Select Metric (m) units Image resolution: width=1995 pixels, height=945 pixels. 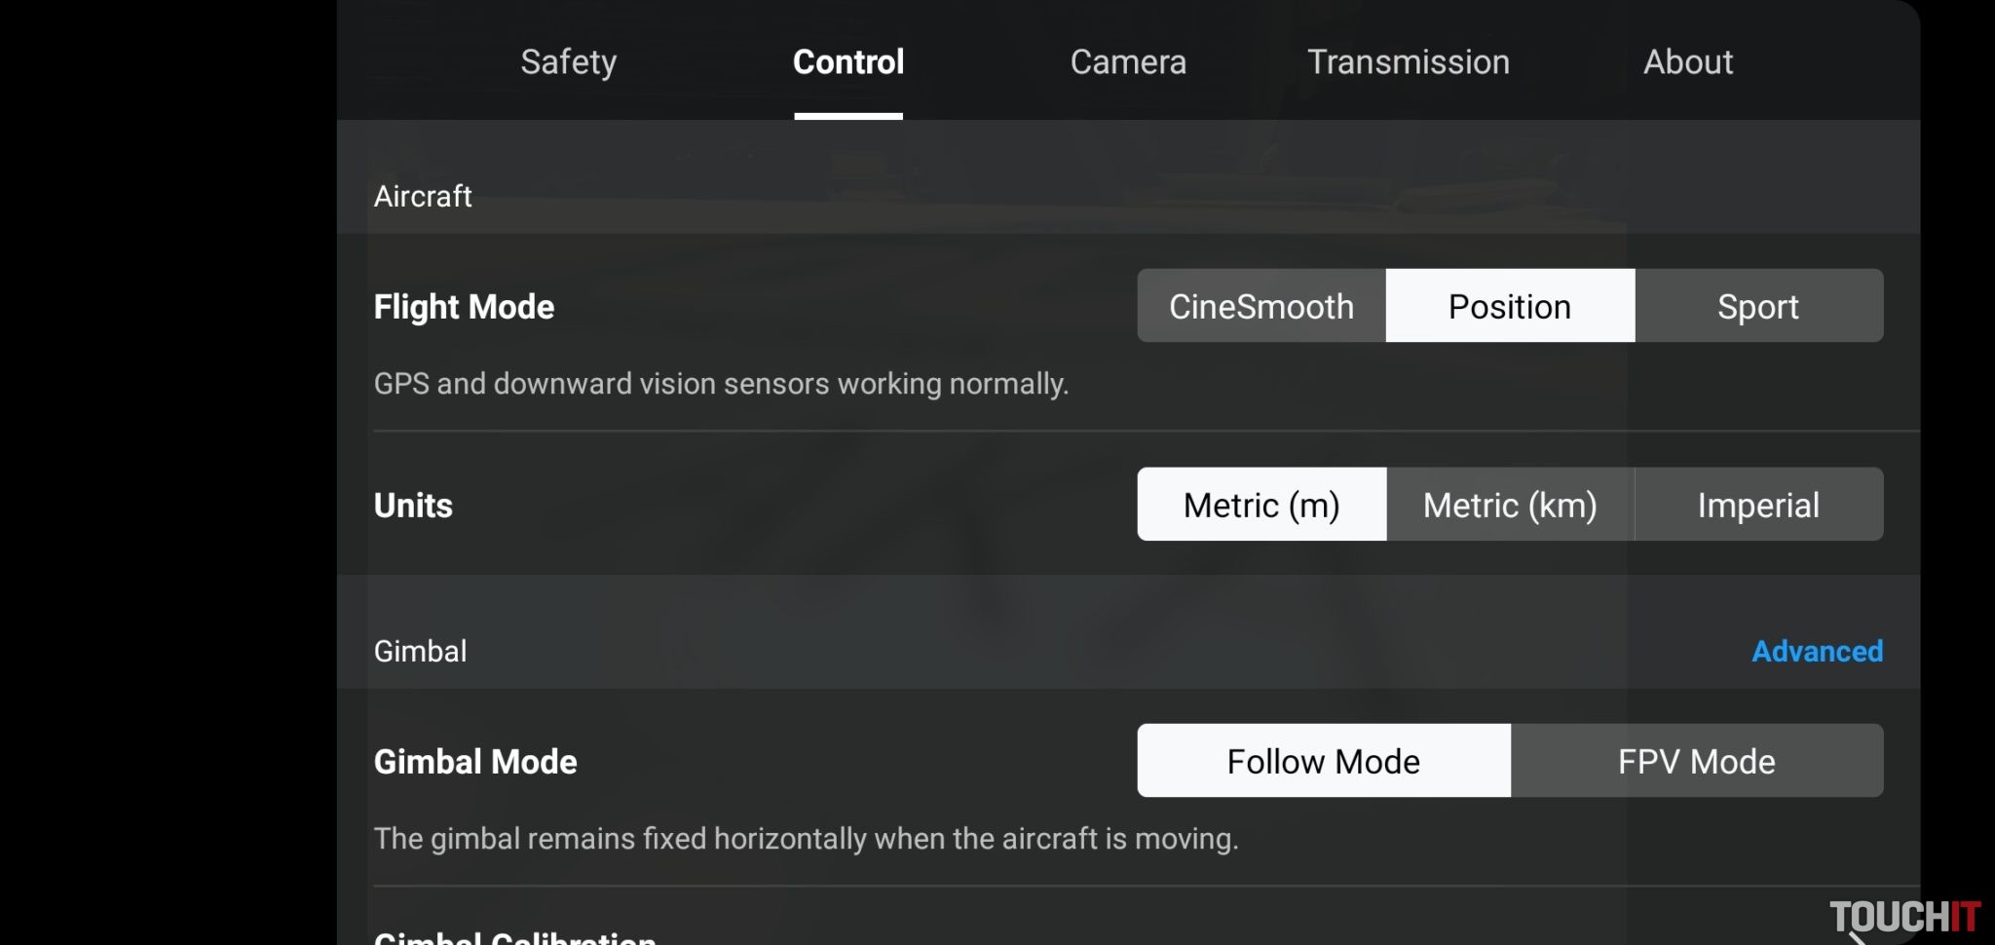1261,505
